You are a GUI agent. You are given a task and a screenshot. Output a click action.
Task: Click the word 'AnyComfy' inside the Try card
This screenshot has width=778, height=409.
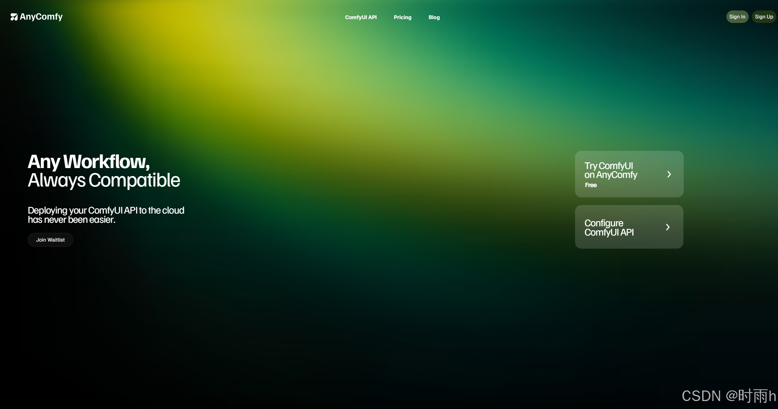(x=616, y=175)
